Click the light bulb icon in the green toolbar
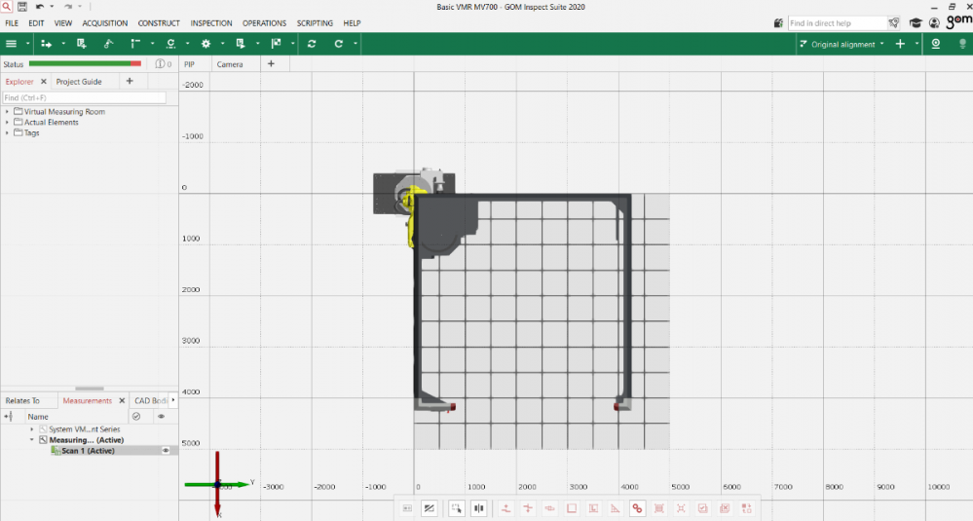 pos(962,44)
